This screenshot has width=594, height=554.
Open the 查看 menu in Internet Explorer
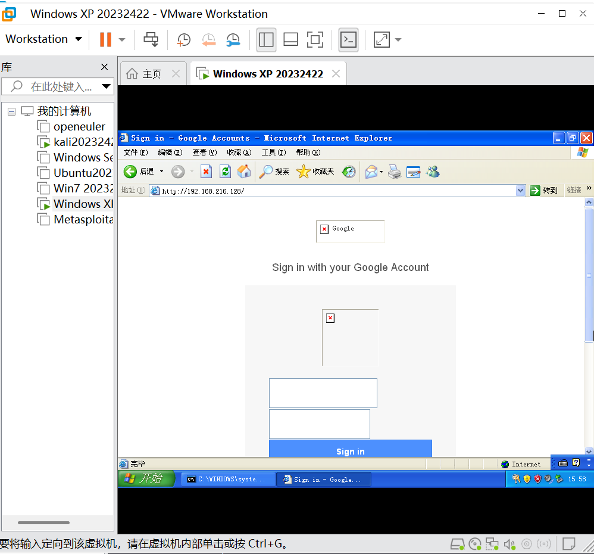click(205, 152)
